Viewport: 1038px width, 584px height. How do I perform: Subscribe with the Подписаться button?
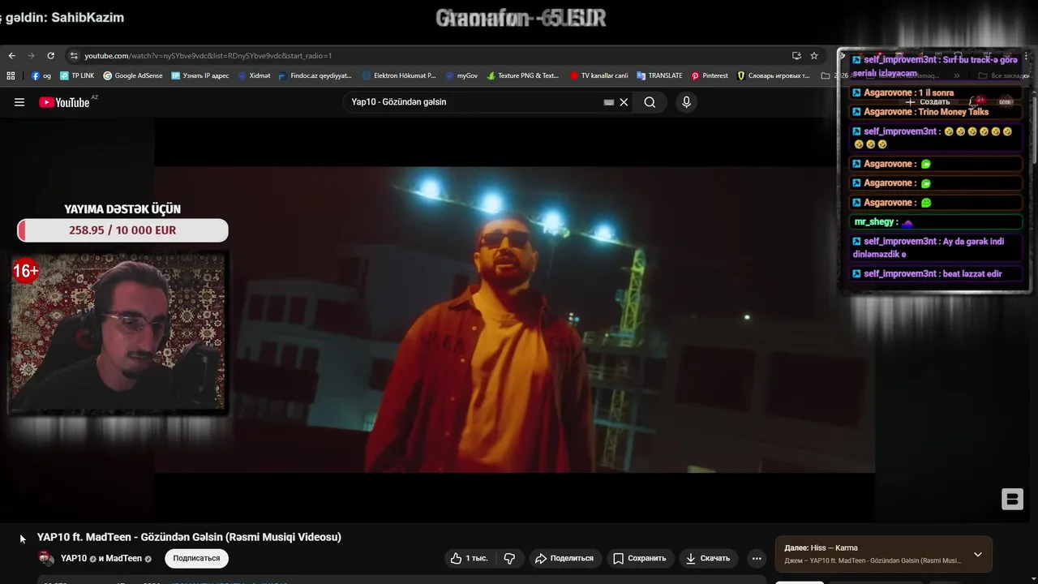click(196, 558)
